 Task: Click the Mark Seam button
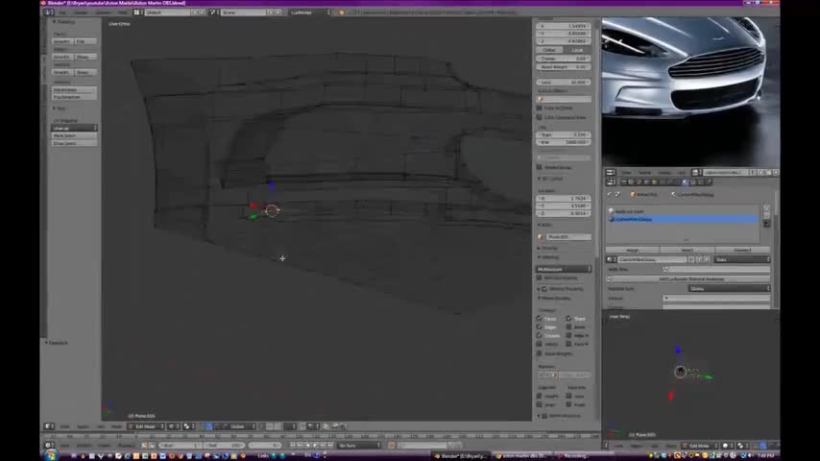tap(74, 135)
